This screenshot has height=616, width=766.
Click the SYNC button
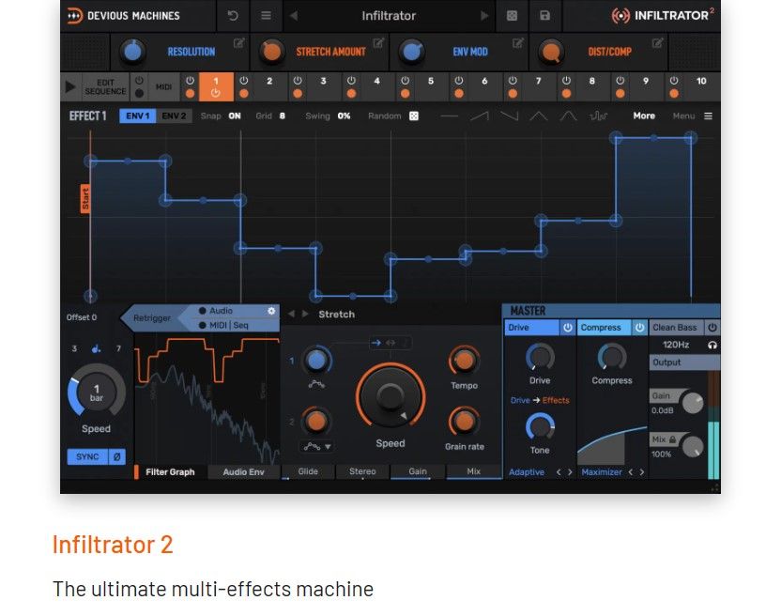(87, 456)
